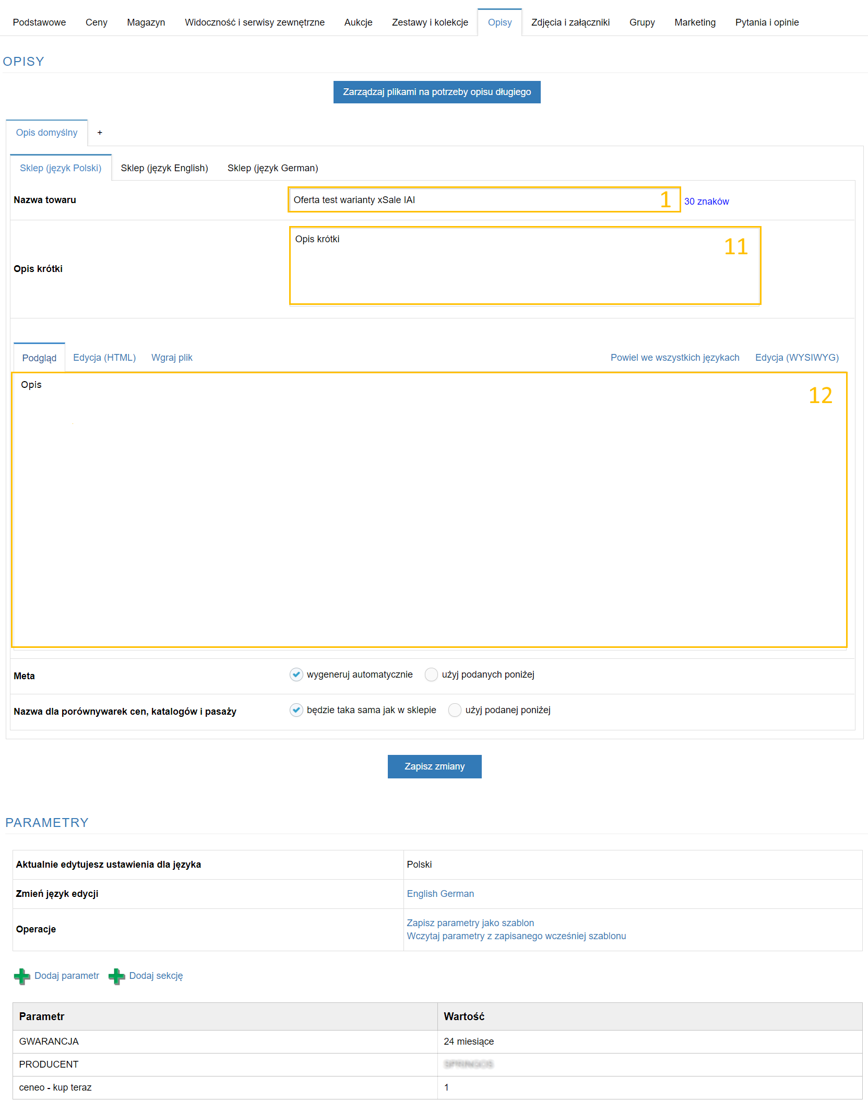This screenshot has width=868, height=1112.
Task: Click the Zapisz zmiany button
Action: coord(434,766)
